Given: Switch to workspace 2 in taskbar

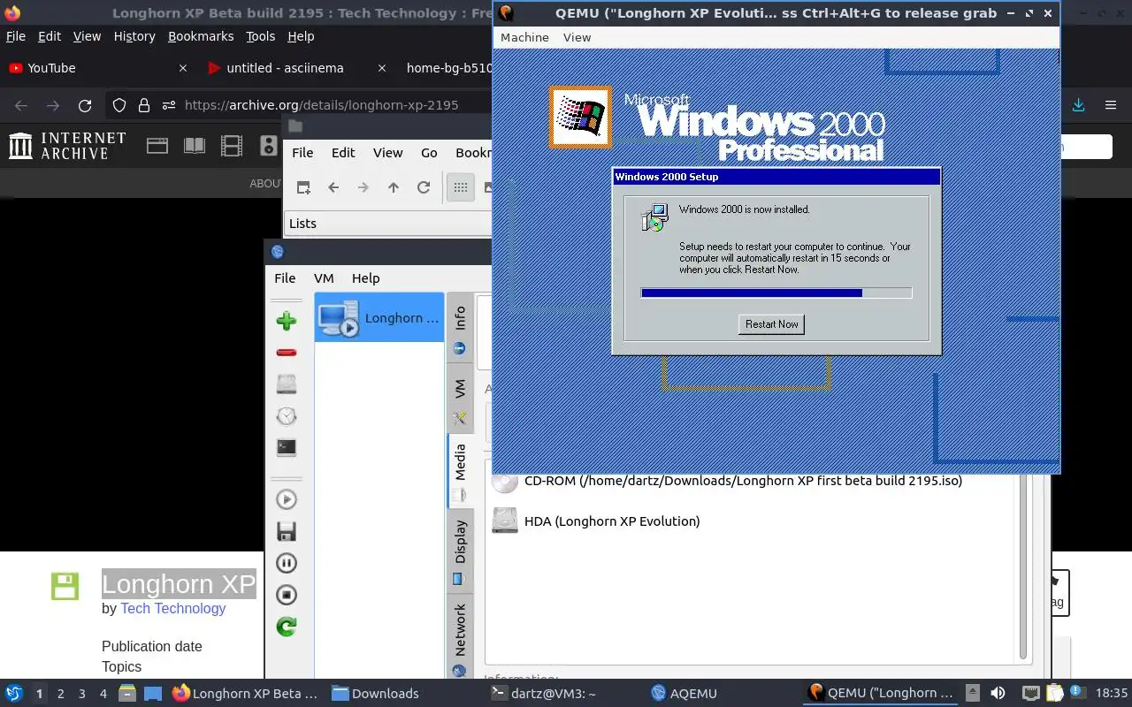Looking at the screenshot, I should (60, 694).
